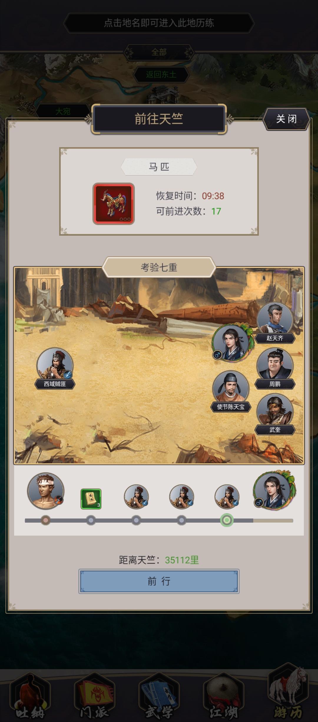Click the highlighted green progress node
Viewport: 318px width, 722px height.
pyautogui.click(x=227, y=520)
